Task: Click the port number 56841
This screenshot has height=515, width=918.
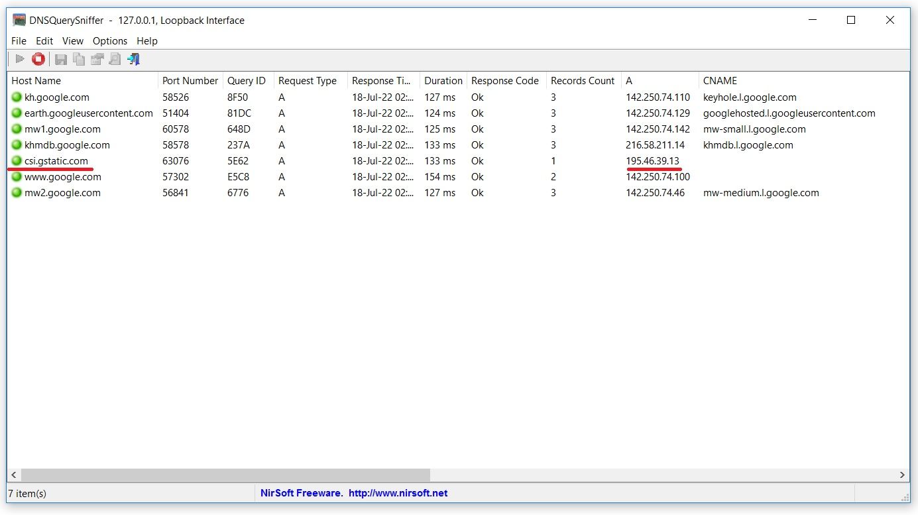Action: pyautogui.click(x=176, y=192)
